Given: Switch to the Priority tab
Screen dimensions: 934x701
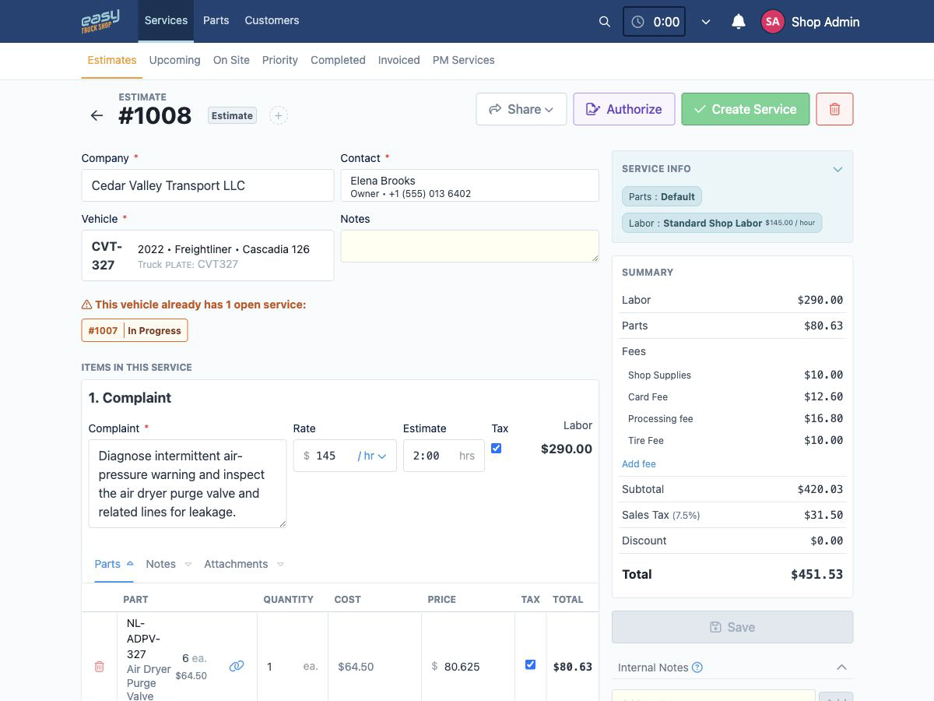Looking at the screenshot, I should coord(280,60).
